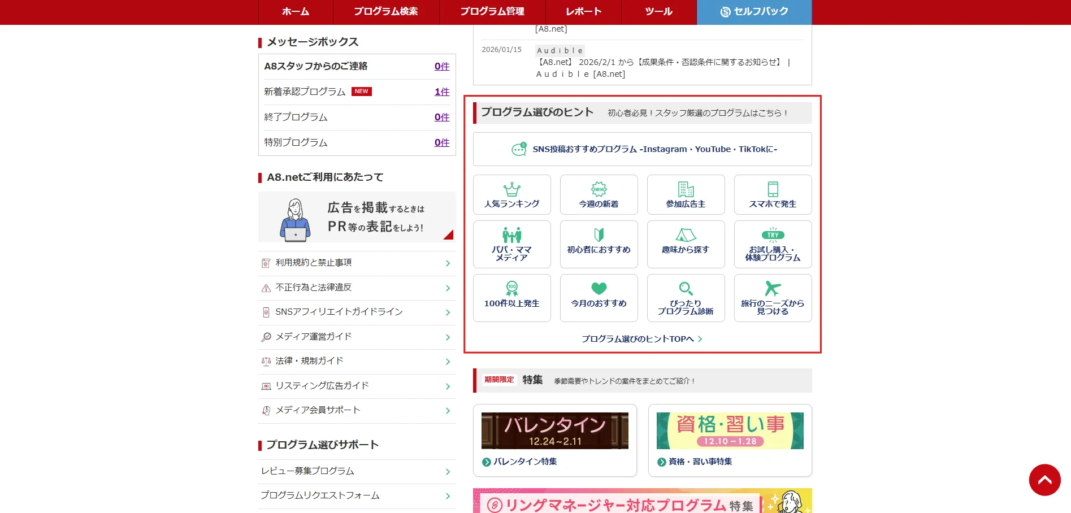Open プログラム検索 navigation menu

click(386, 12)
